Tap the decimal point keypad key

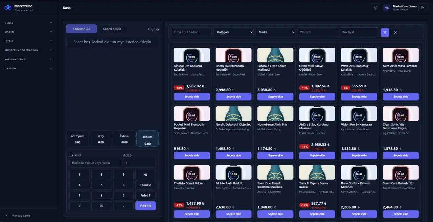[x=123, y=206]
